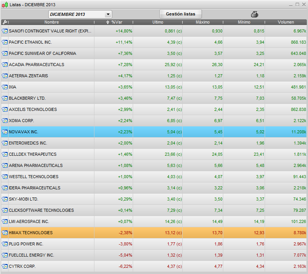
Task: Select PACIFIC SUNWEAR OF CALIFORNIA name
Action: 43,53
